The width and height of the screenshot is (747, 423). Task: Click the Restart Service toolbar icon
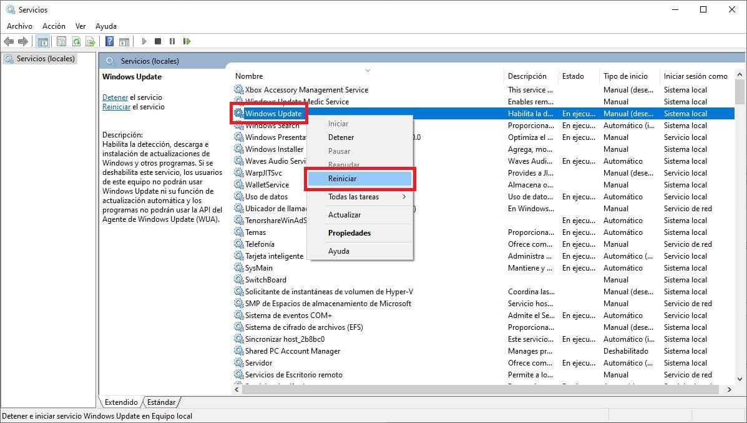point(187,41)
